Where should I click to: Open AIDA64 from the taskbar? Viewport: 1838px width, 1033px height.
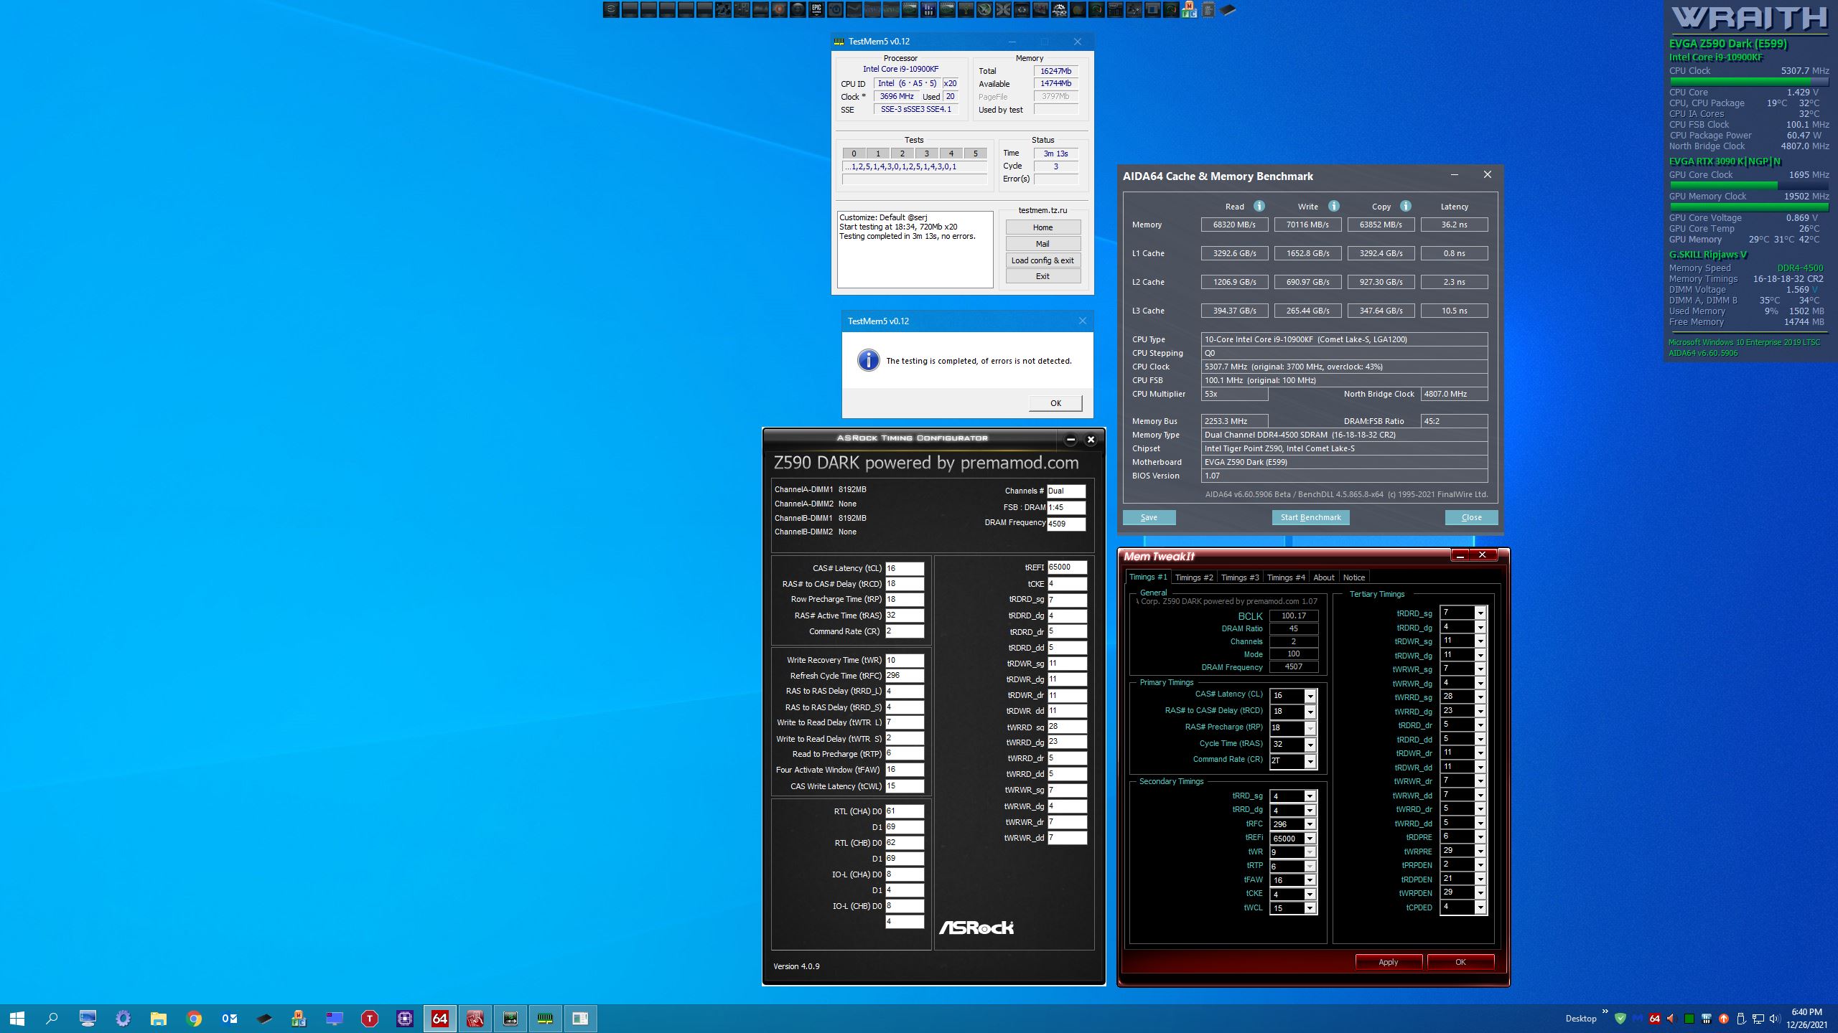pos(439,1018)
